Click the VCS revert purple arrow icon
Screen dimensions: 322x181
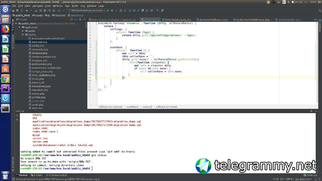147,11
